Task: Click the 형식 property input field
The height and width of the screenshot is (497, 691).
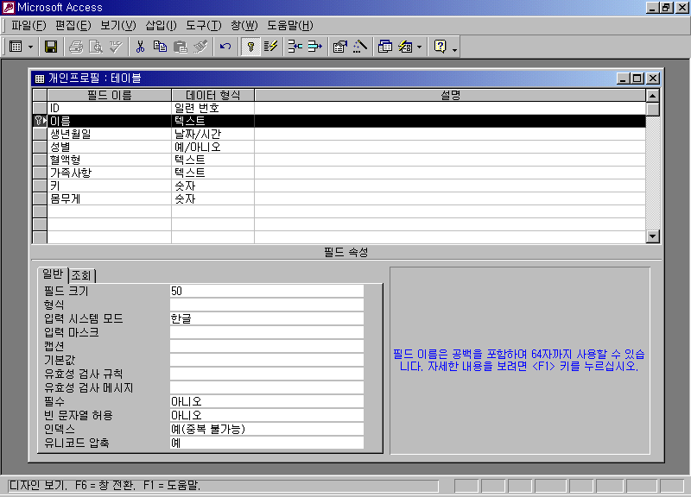Action: 267,305
